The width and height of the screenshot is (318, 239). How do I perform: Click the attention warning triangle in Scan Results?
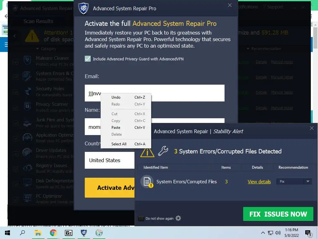[32, 36]
